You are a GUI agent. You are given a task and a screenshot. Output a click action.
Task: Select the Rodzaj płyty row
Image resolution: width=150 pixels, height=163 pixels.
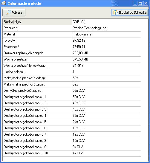pyautogui.click(x=72, y=22)
